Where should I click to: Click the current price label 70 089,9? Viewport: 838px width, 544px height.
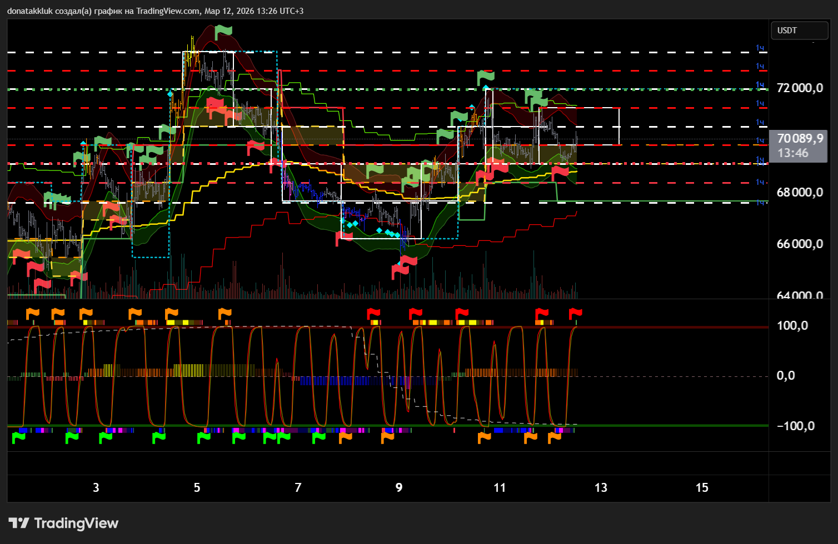(799, 139)
